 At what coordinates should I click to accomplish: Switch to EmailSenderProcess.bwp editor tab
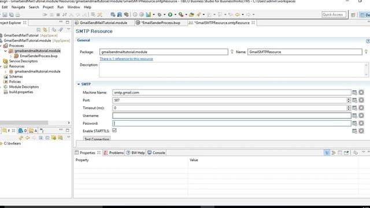pyautogui.click(x=161, y=23)
